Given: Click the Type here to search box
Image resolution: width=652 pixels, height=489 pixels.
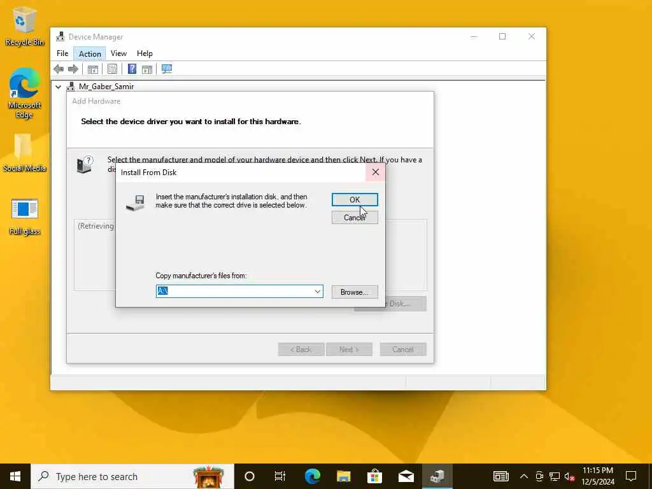Looking at the screenshot, I should click(132, 476).
